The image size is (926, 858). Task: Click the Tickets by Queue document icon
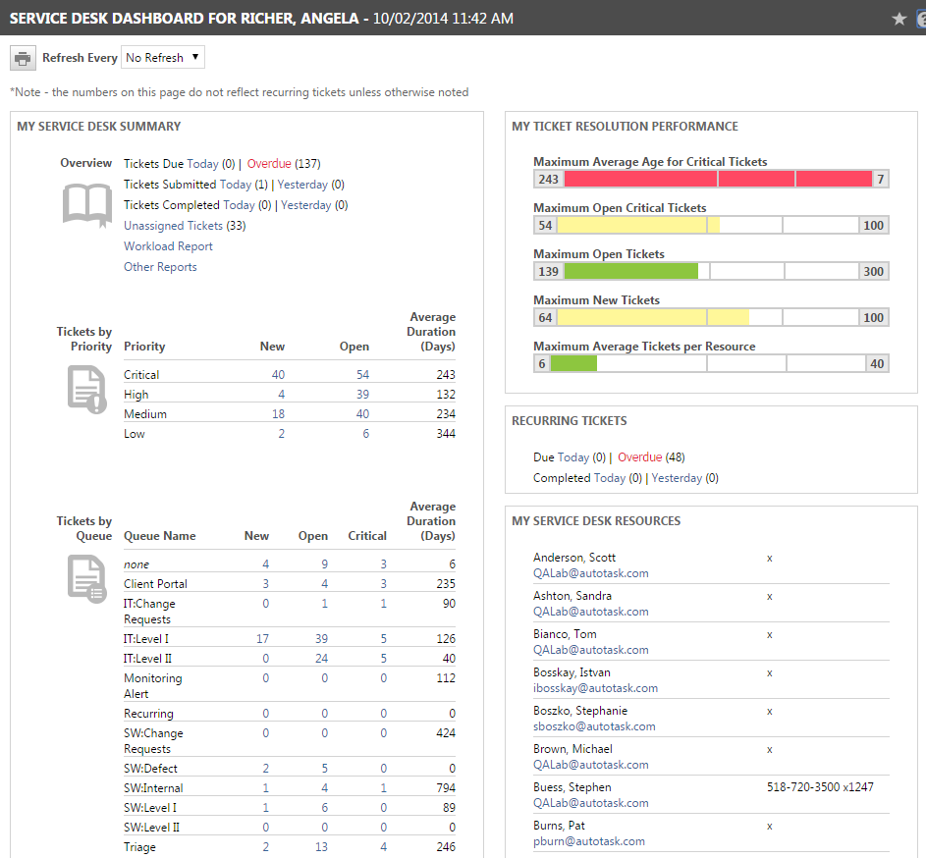point(85,577)
